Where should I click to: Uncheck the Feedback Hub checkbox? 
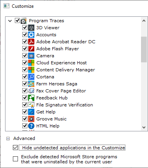25,98
